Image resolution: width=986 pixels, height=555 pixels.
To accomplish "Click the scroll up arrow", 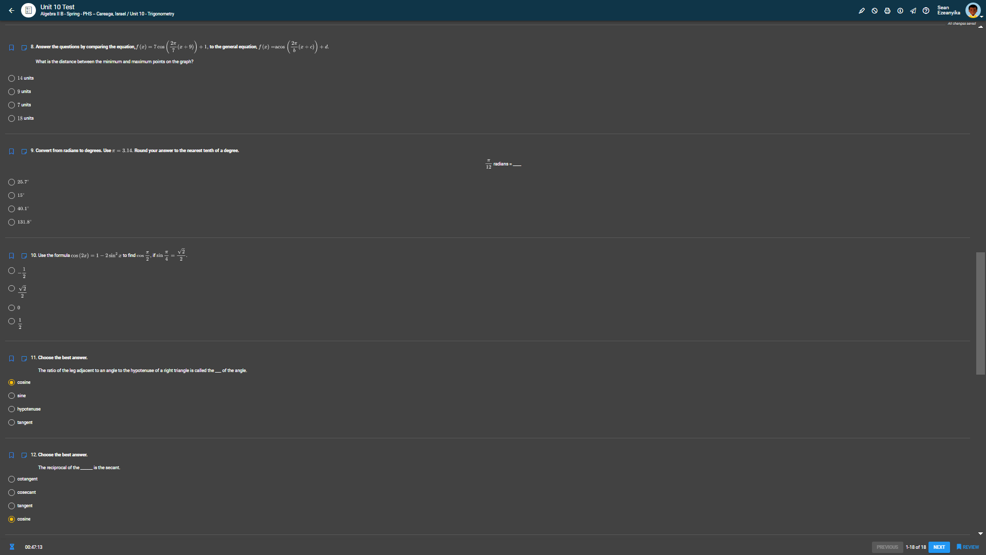I will (980, 27).
